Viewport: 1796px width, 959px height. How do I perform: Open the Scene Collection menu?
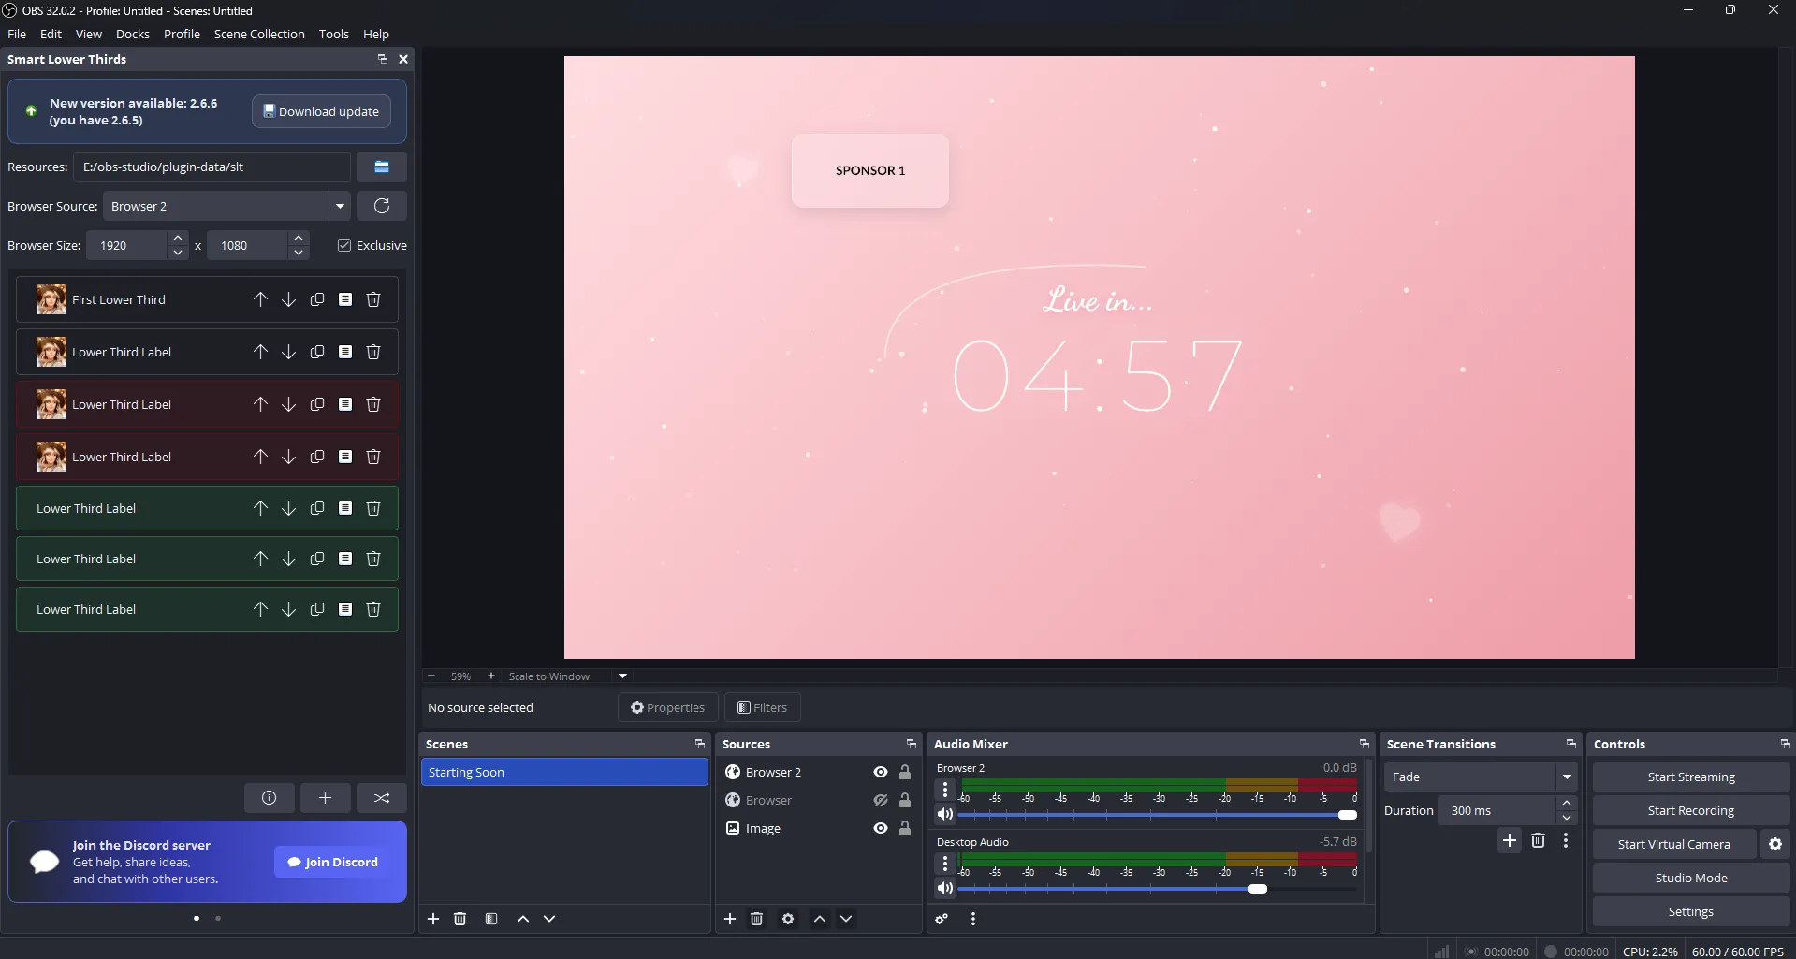(x=259, y=34)
